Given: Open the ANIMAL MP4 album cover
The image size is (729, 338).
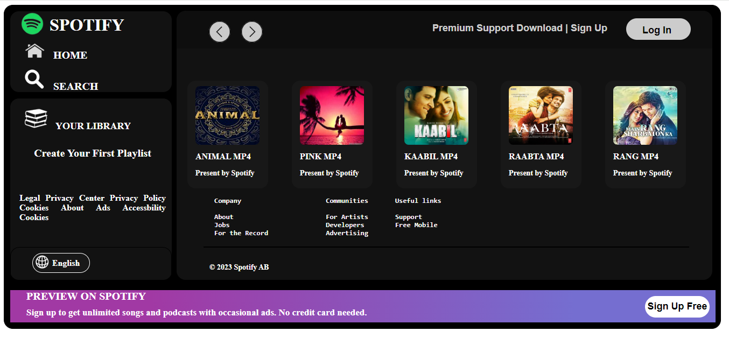Looking at the screenshot, I should coord(227,116).
